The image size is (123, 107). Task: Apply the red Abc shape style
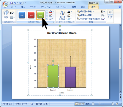tap(31, 15)
